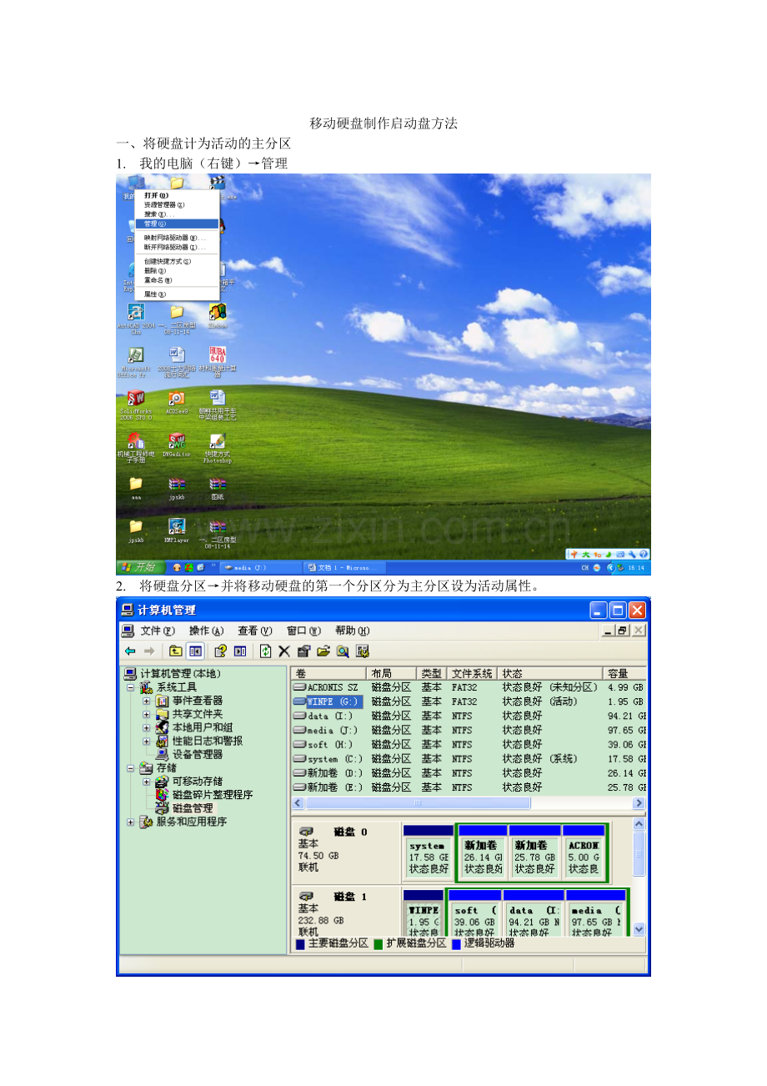
Task: Open the 窗口 menu
Action: 303,631
